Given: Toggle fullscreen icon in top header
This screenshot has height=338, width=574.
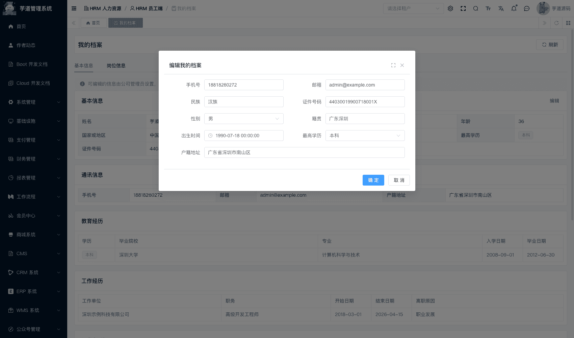Looking at the screenshot, I should point(463,8).
